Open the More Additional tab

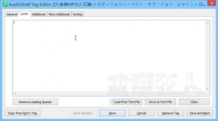(59, 14)
